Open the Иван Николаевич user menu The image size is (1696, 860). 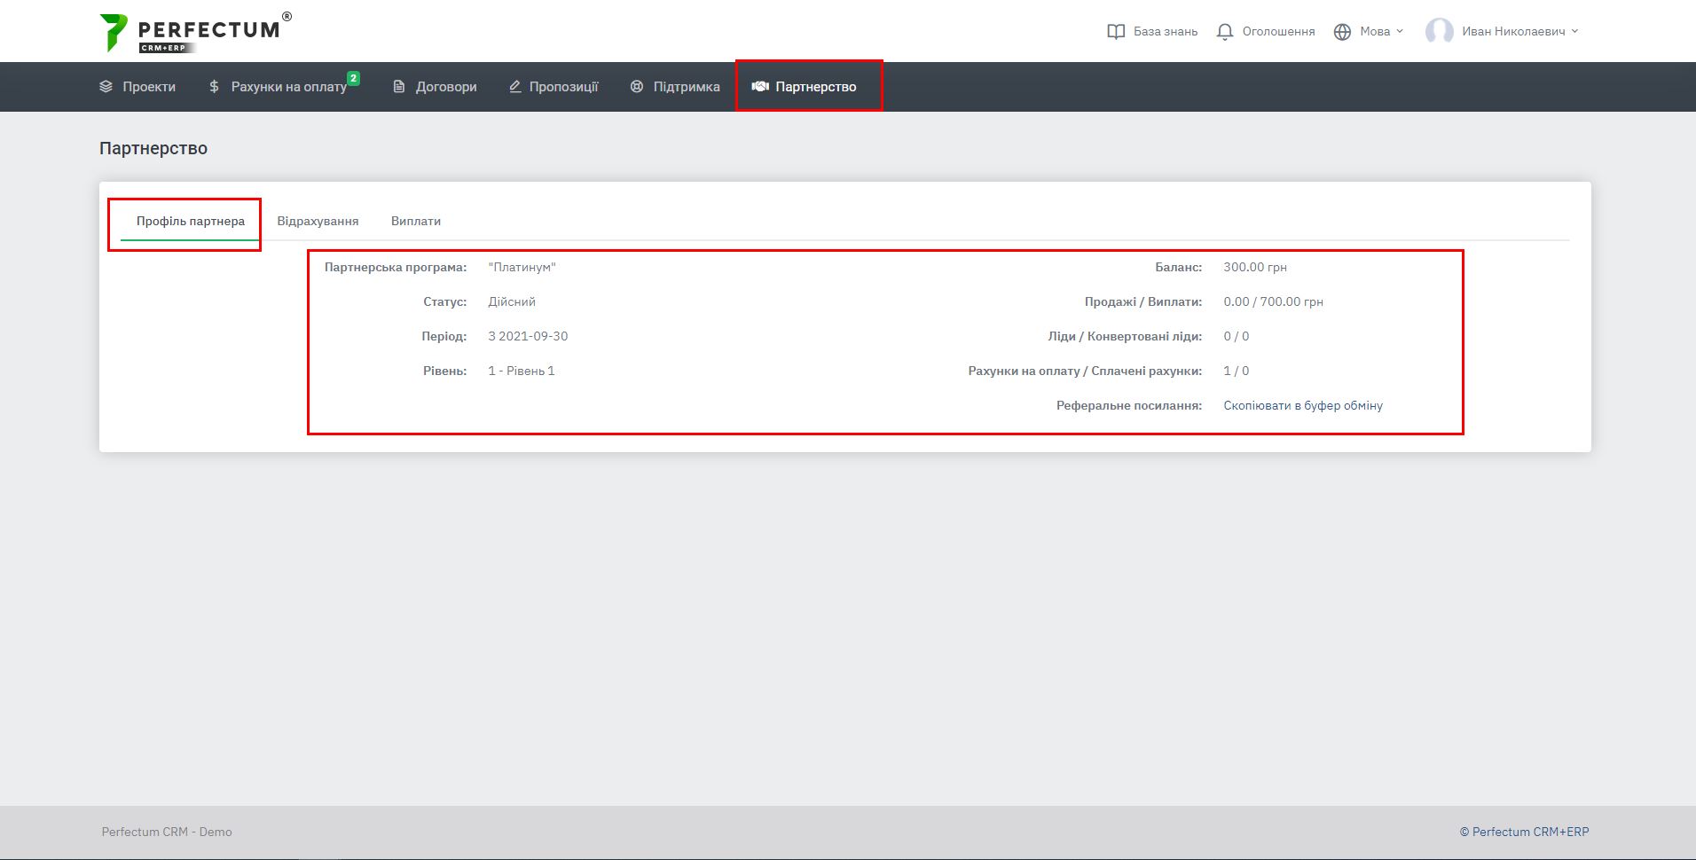tap(1519, 32)
